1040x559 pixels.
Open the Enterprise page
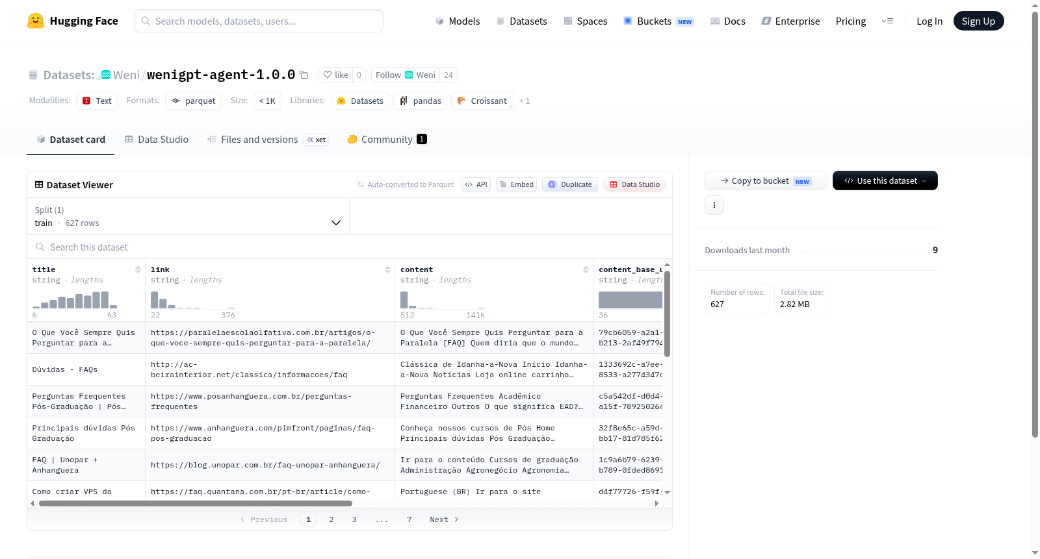pyautogui.click(x=790, y=21)
